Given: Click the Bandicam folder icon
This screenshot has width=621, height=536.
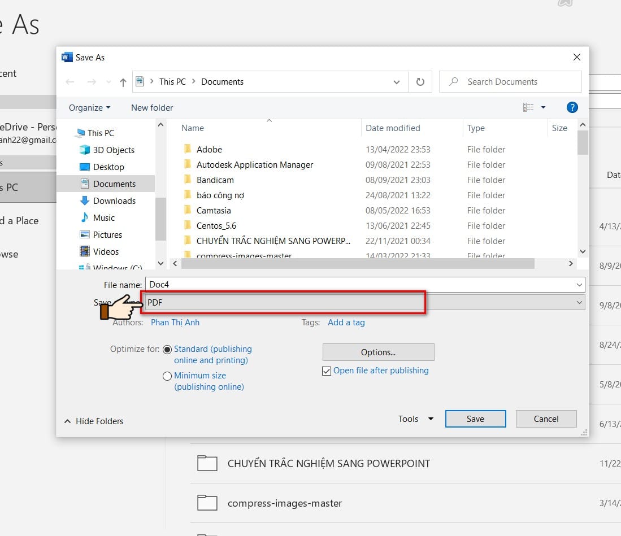Looking at the screenshot, I should click(188, 180).
